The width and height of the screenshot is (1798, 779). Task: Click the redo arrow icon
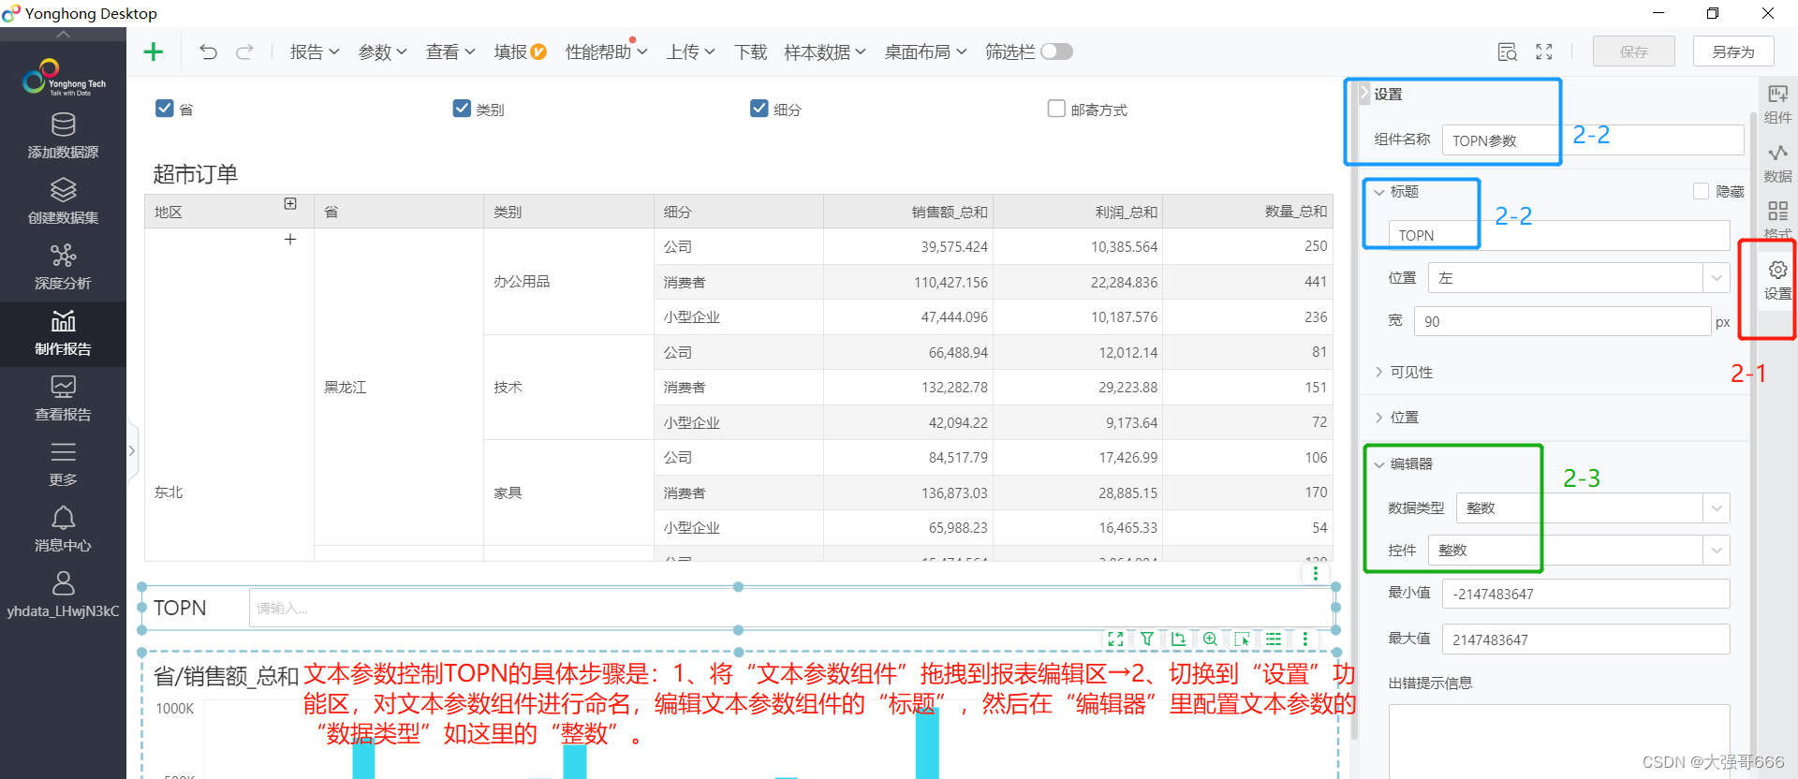244,51
